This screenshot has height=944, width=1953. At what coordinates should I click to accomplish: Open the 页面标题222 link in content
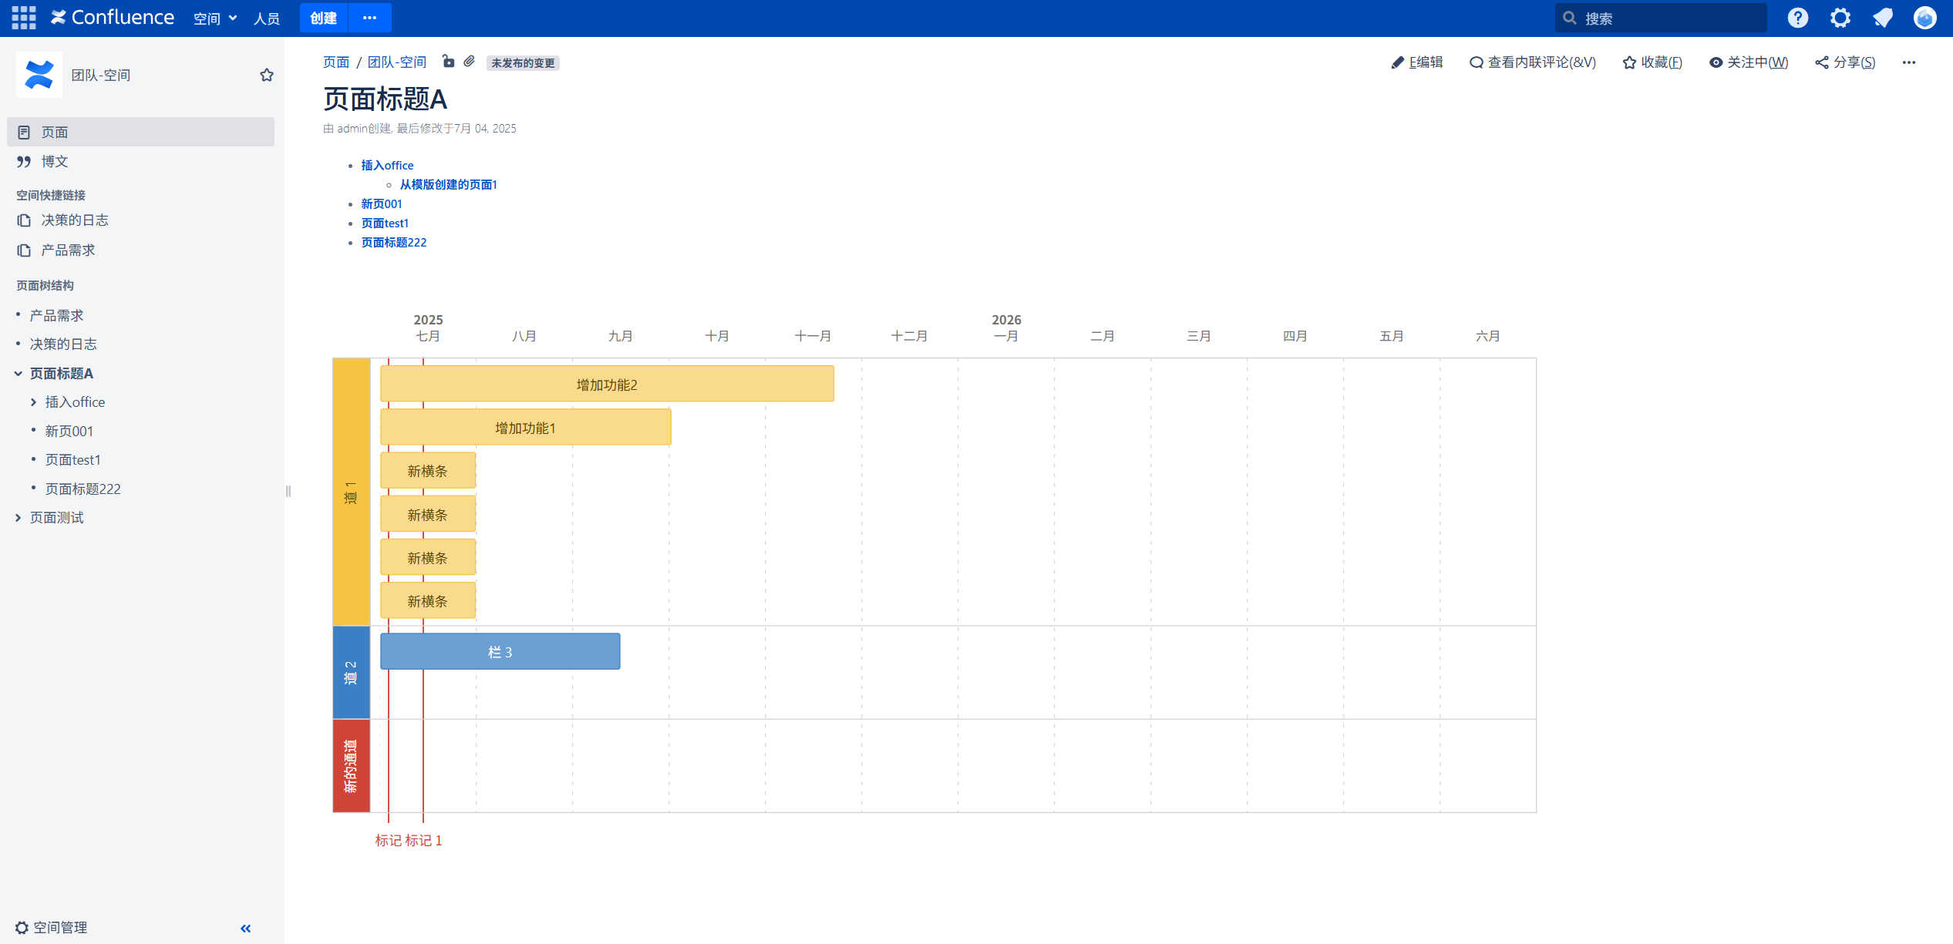[x=393, y=242]
